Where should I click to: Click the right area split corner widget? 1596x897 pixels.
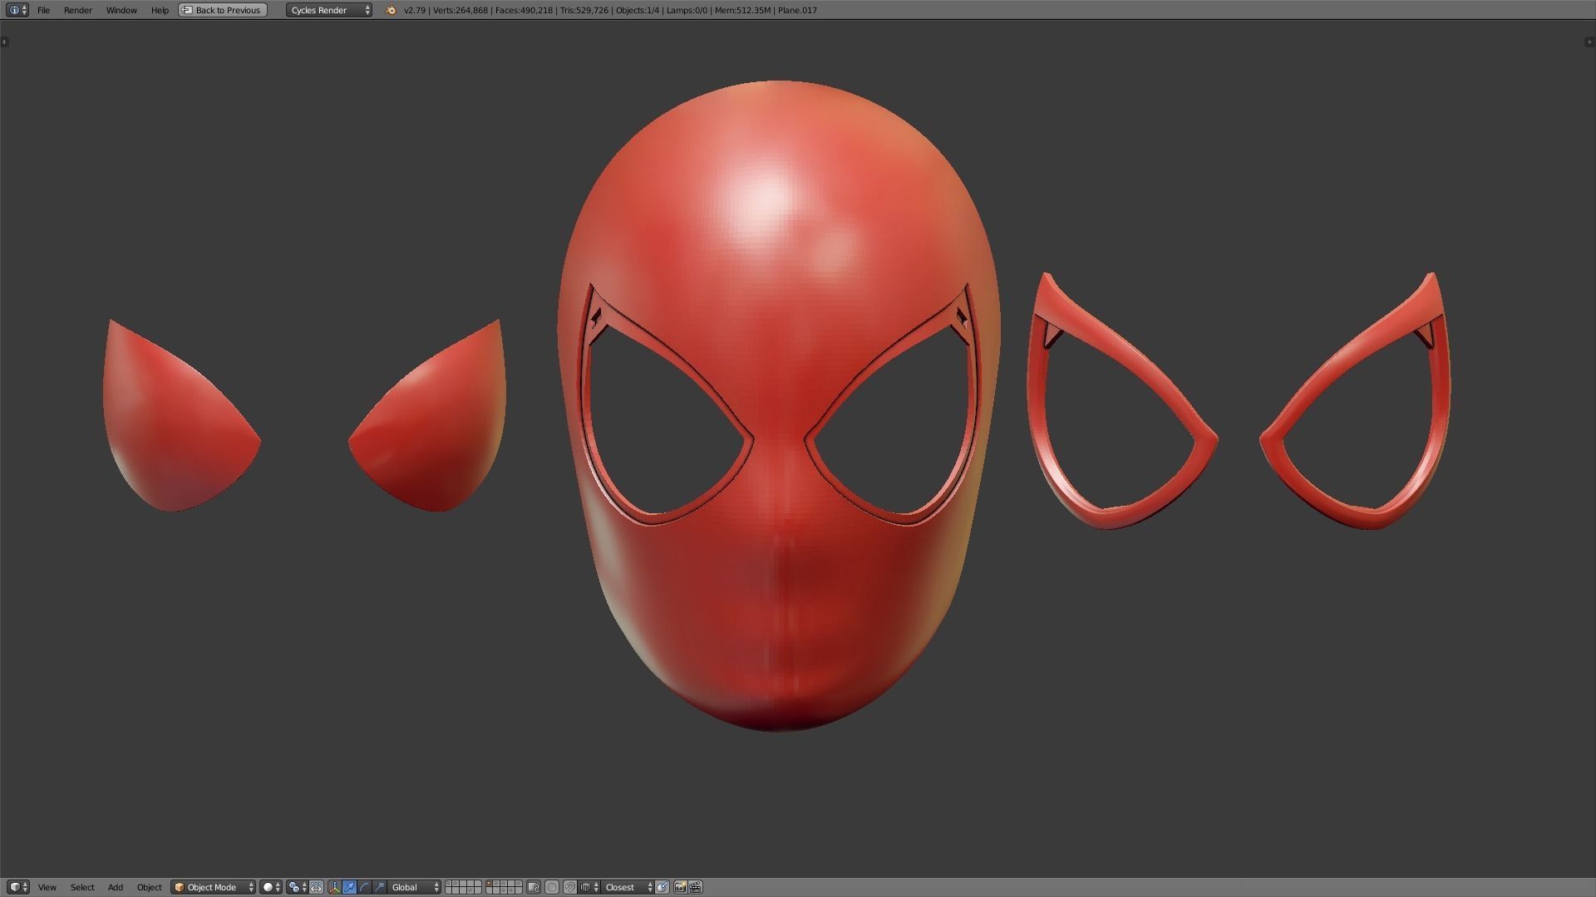tap(1590, 42)
